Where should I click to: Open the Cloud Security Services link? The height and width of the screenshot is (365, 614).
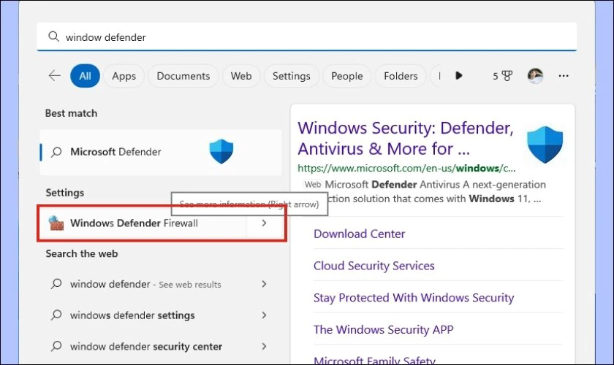pyautogui.click(x=374, y=266)
